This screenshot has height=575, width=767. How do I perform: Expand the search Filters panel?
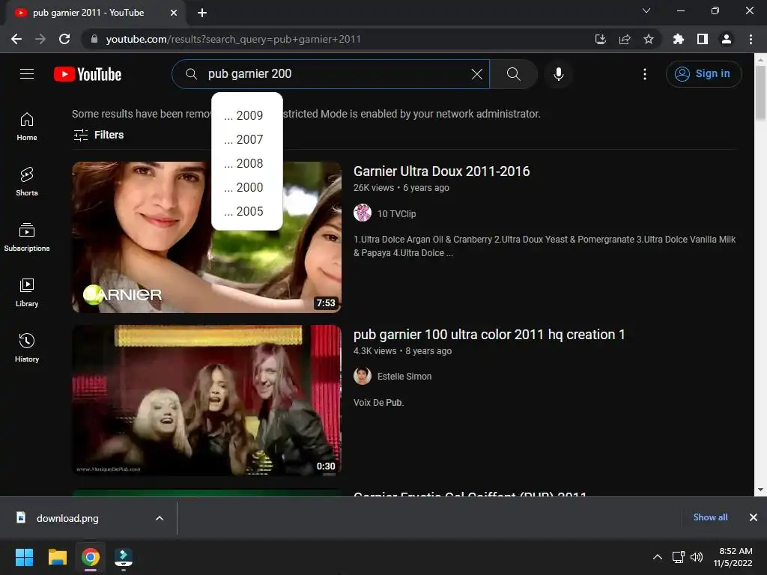click(x=99, y=135)
